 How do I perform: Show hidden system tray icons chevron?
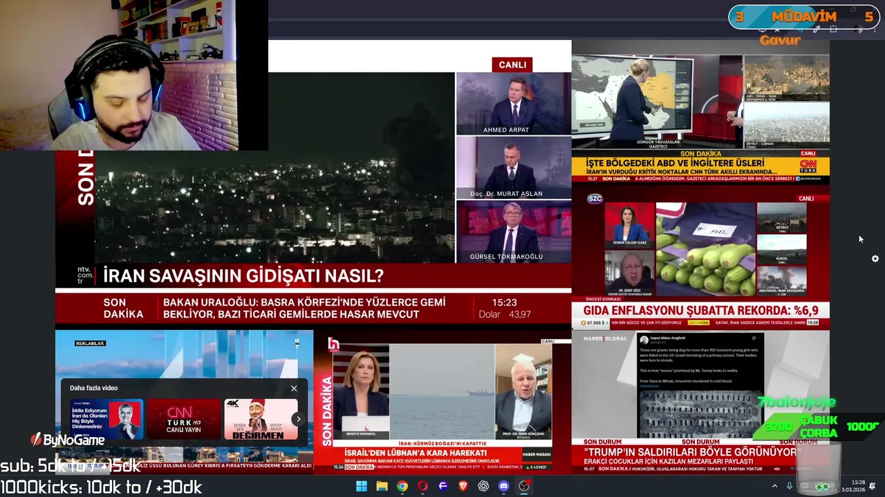774,486
